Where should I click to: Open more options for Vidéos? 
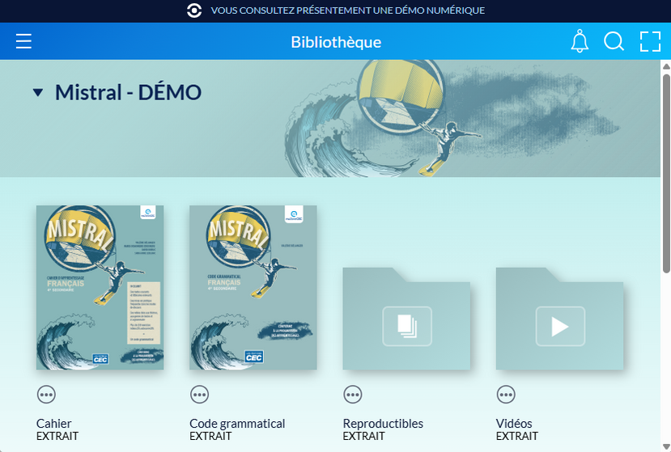pyautogui.click(x=506, y=395)
